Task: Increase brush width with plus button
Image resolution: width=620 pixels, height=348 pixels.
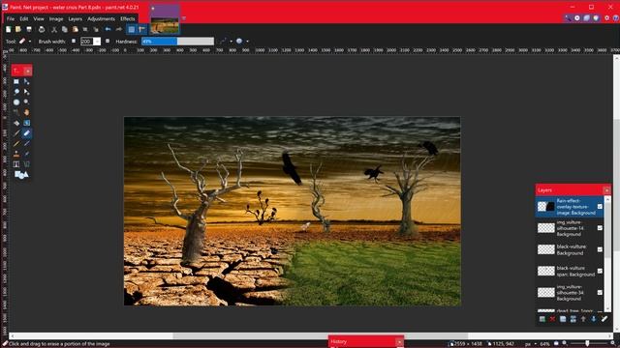Action: 108,41
